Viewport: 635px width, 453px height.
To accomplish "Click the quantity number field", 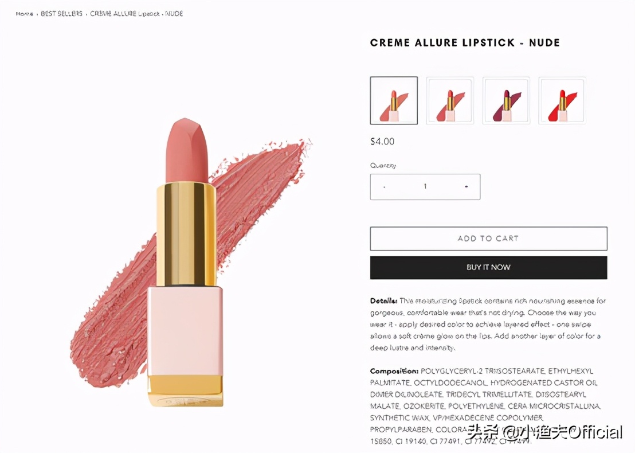I will click(425, 187).
